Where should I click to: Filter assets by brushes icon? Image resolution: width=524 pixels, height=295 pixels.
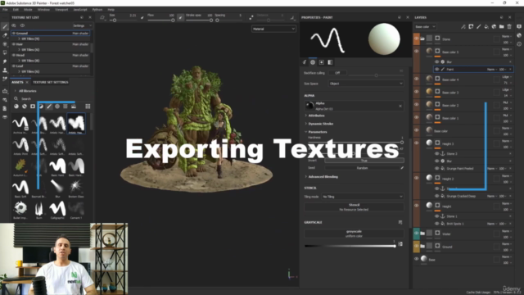point(49,107)
